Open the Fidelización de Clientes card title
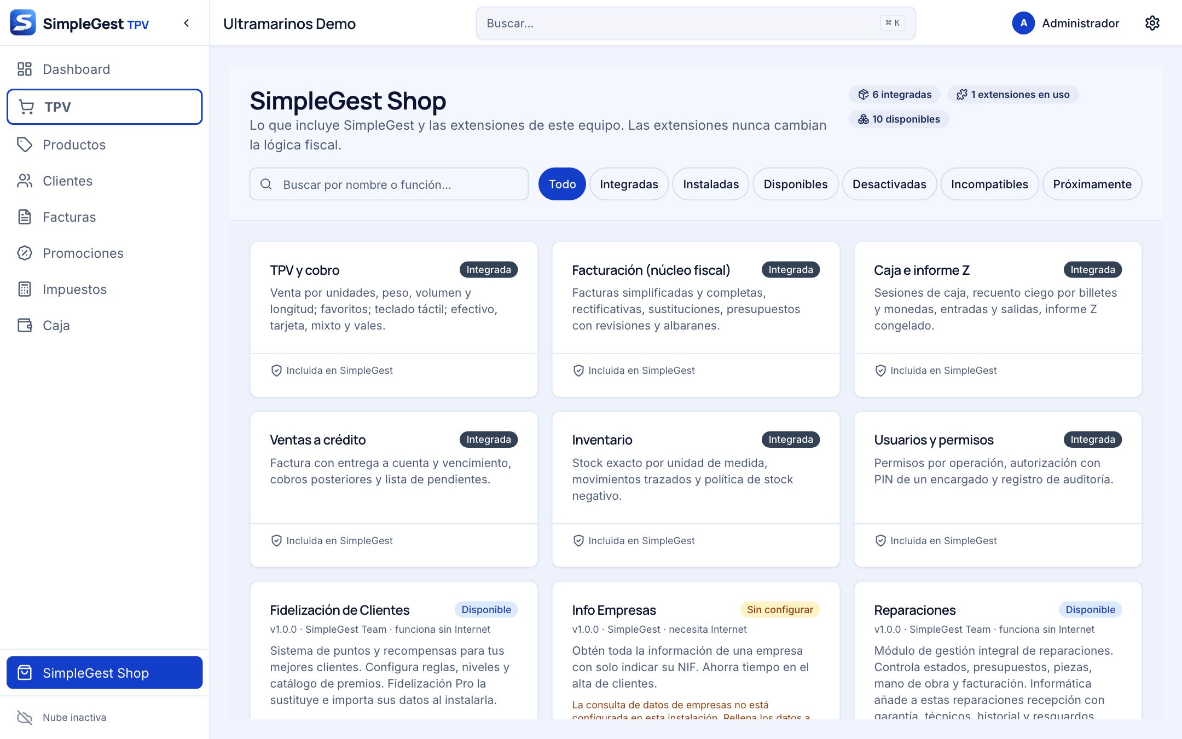1182x739 pixels. [x=340, y=610]
